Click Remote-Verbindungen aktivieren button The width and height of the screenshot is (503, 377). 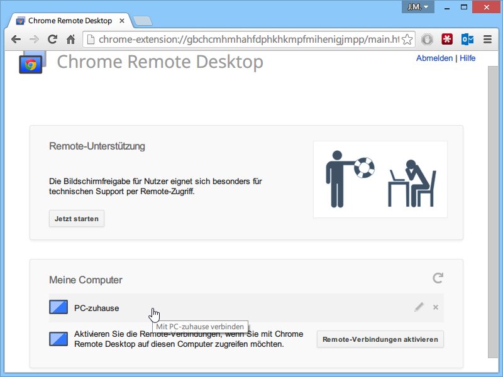point(380,339)
